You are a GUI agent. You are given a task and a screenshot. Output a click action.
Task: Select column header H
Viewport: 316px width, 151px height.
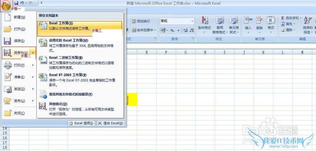(x=205, y=52)
